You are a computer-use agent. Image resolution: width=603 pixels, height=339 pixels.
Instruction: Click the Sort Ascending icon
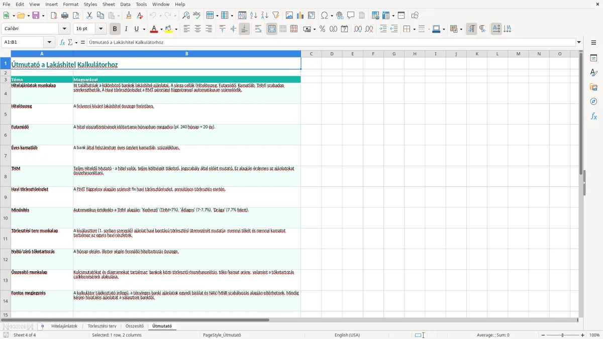[254, 16]
